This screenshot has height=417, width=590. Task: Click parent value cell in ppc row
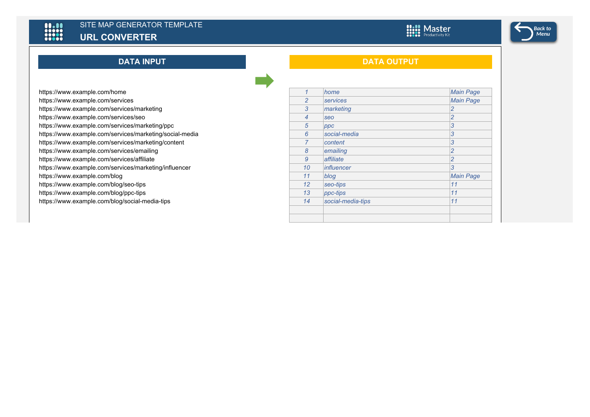coord(471,126)
